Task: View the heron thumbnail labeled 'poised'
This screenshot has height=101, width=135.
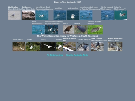Action: pyautogui.click(x=33, y=47)
